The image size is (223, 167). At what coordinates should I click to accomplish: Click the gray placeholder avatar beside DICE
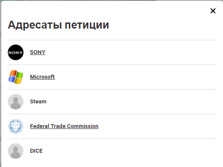[16, 151]
